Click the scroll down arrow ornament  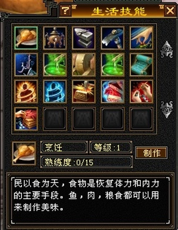[166, 110]
